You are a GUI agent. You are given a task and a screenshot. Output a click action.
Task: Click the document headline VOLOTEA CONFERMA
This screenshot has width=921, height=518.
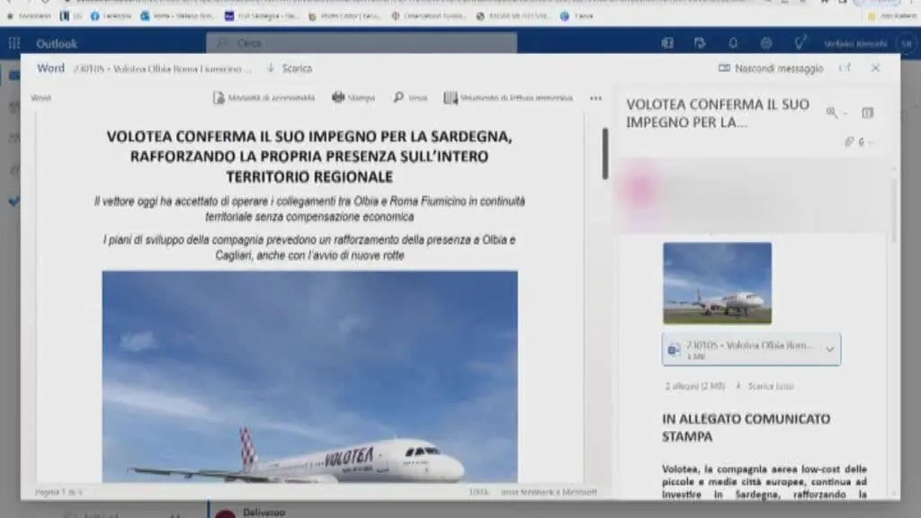[309, 156]
